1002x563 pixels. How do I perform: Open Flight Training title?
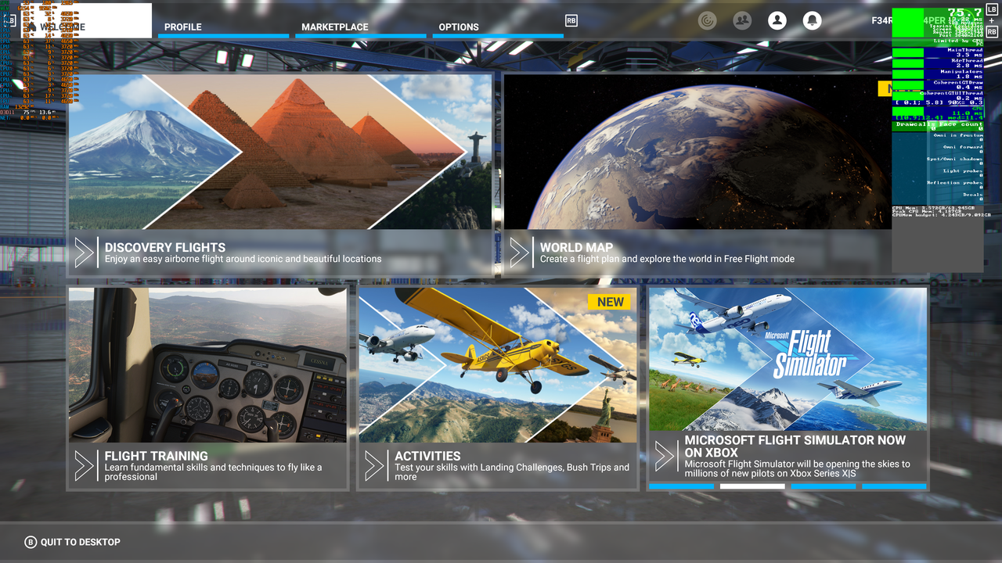tap(157, 456)
